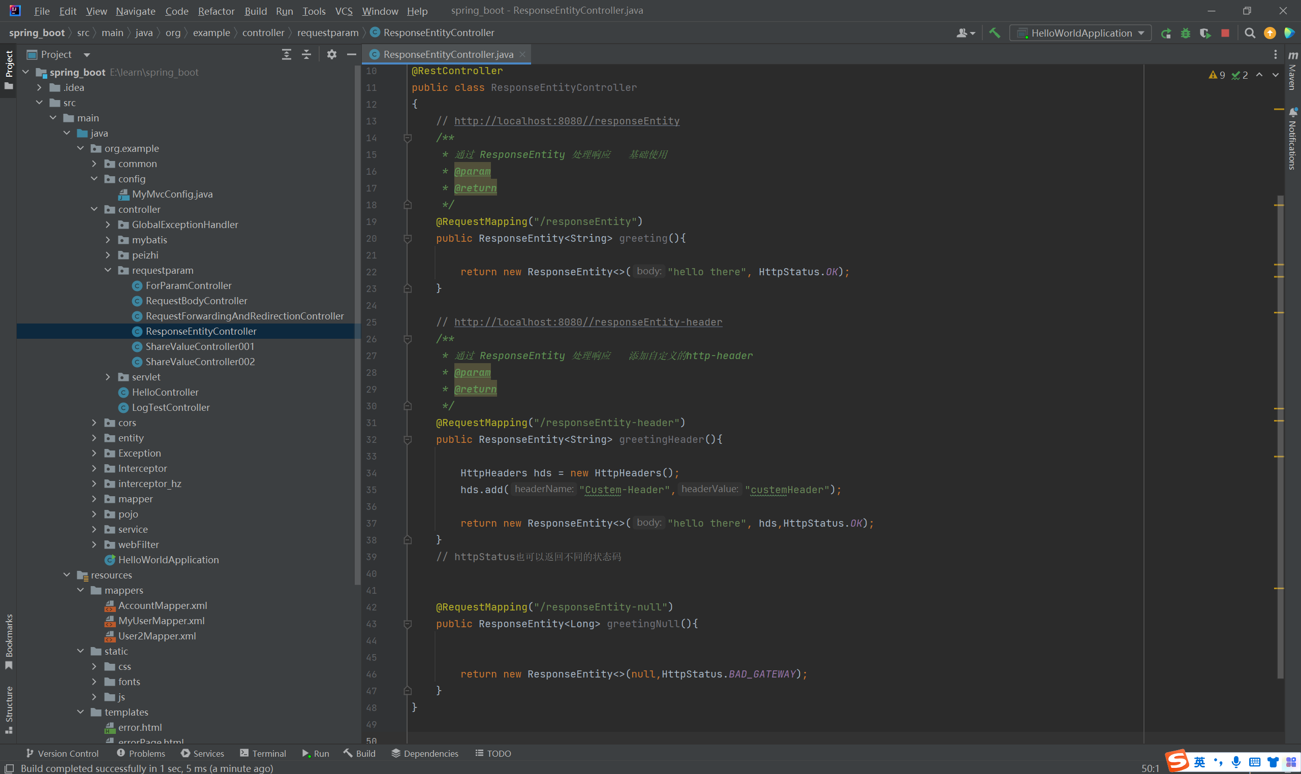Expand the servlet package folder
The image size is (1301, 774).
pos(108,376)
